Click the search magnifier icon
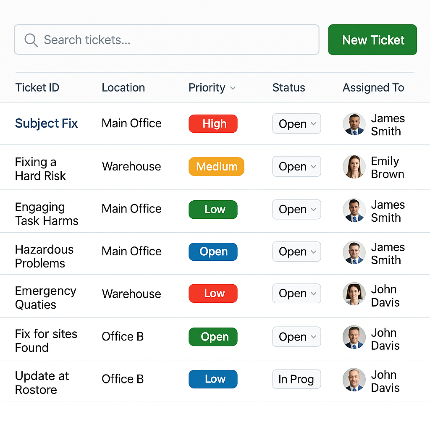The image size is (430, 430). tap(31, 40)
